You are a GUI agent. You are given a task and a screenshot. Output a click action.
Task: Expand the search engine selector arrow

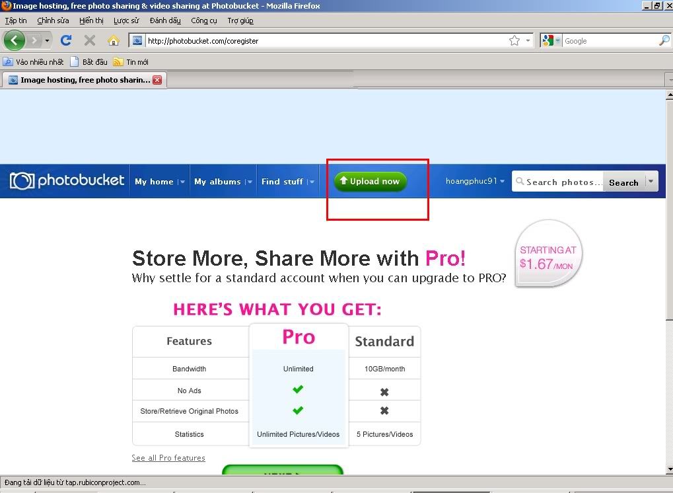[558, 41]
